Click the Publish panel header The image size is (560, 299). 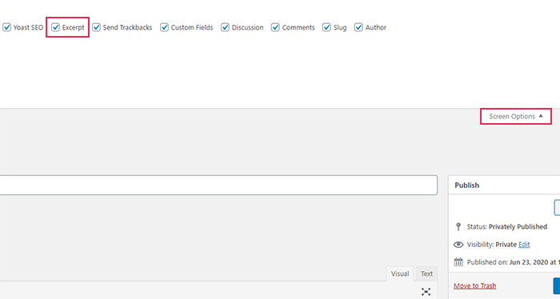[x=504, y=185]
